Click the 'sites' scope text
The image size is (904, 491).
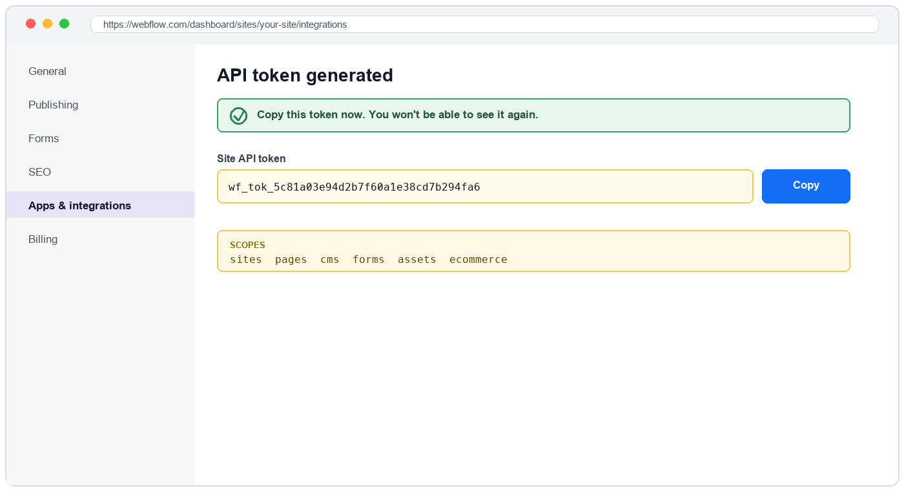click(246, 259)
